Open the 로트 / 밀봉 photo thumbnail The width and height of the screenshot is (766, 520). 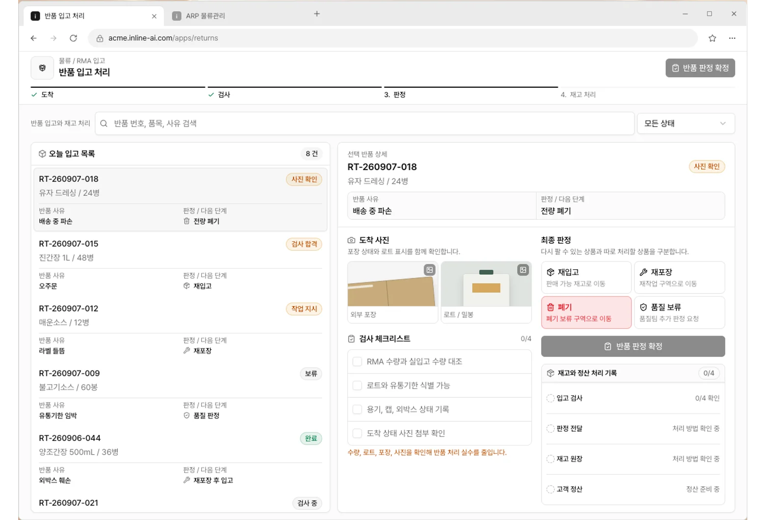486,292
